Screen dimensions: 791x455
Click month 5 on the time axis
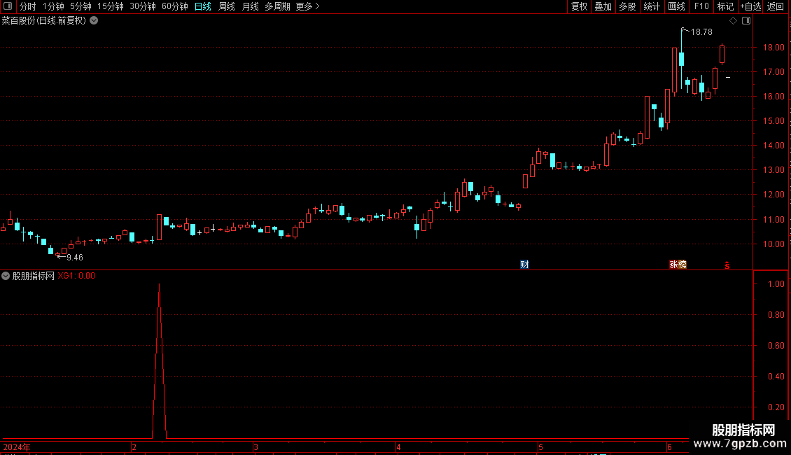[540, 447]
